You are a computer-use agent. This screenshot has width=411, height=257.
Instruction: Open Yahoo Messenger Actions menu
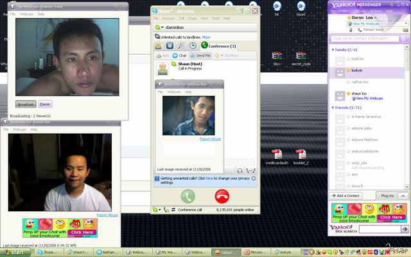coord(376,11)
